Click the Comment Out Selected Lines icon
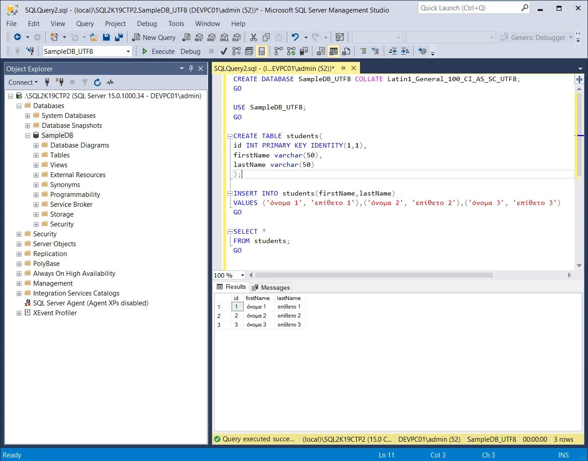The height and width of the screenshot is (461, 588). tap(363, 51)
